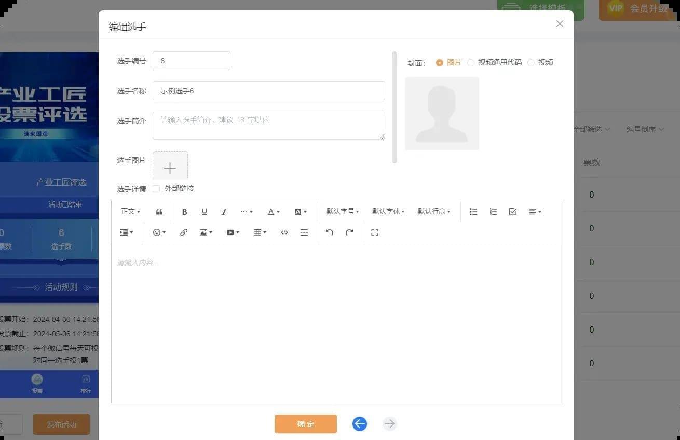Open the text color picker

pos(274,212)
